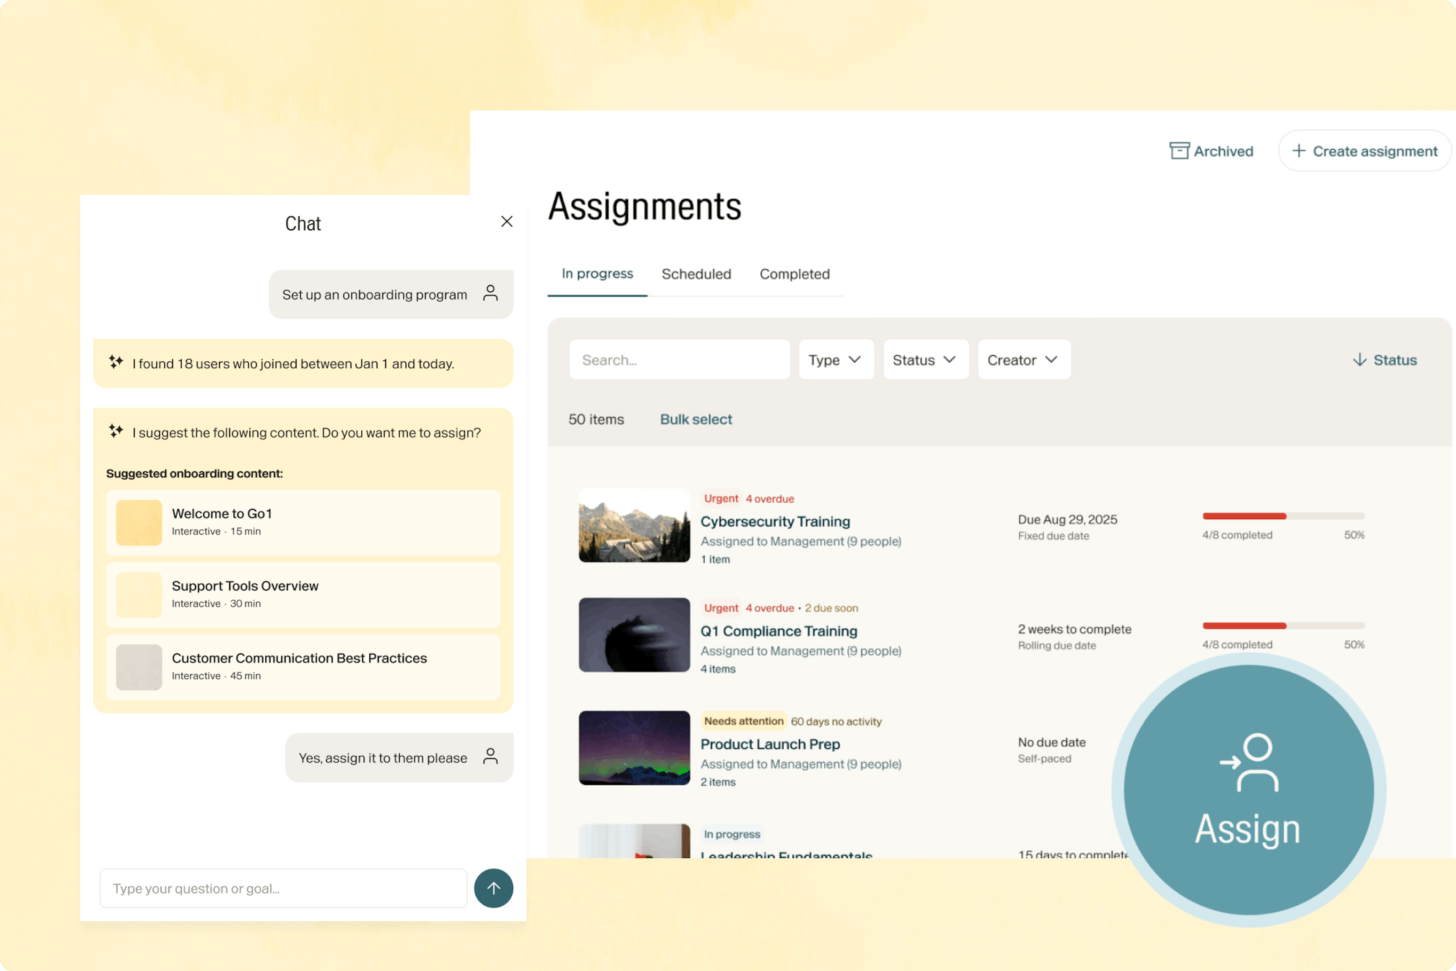Click Cybersecurity Training progress bar
The height and width of the screenshot is (971, 1456).
point(1283,516)
